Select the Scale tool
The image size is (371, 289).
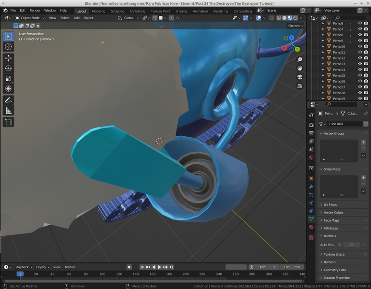point(8,79)
